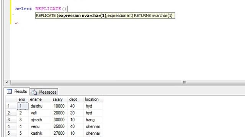Select the eno column header
Image resolution: width=245 pixels, height=137 pixels.
click(x=23, y=99)
